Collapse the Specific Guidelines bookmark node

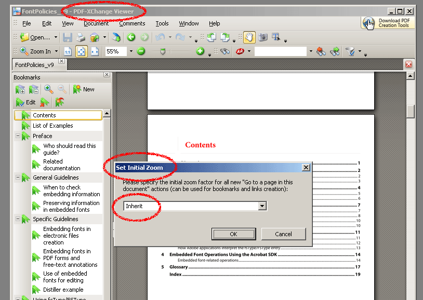(x=18, y=219)
